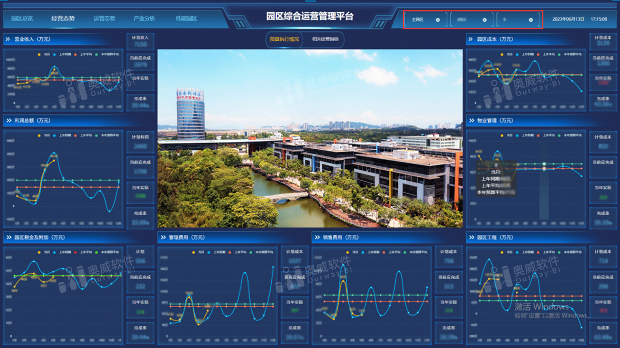Clear the year filter with its x icon

pyautogui.click(x=485, y=20)
